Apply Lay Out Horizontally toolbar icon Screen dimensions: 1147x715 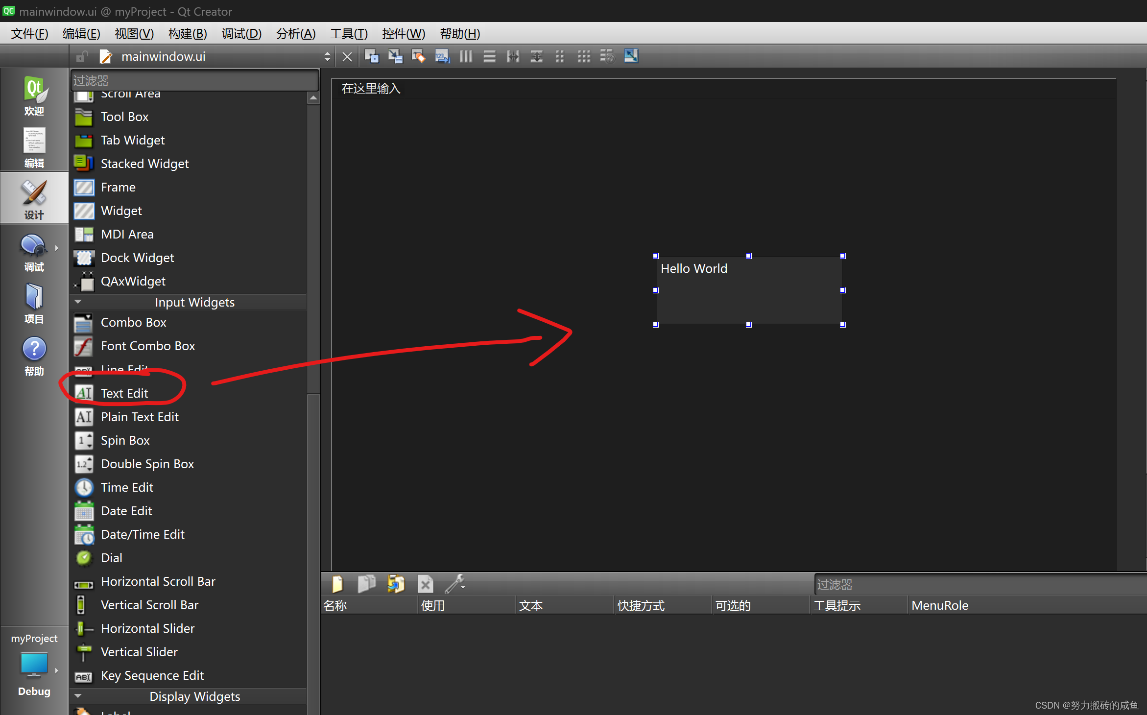pyautogui.click(x=466, y=56)
